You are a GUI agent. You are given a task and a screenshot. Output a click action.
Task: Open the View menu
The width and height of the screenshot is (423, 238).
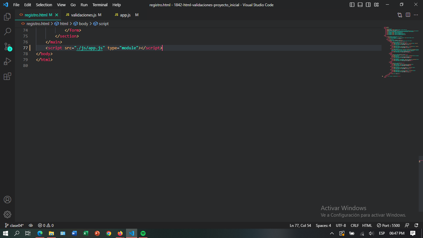point(61,5)
